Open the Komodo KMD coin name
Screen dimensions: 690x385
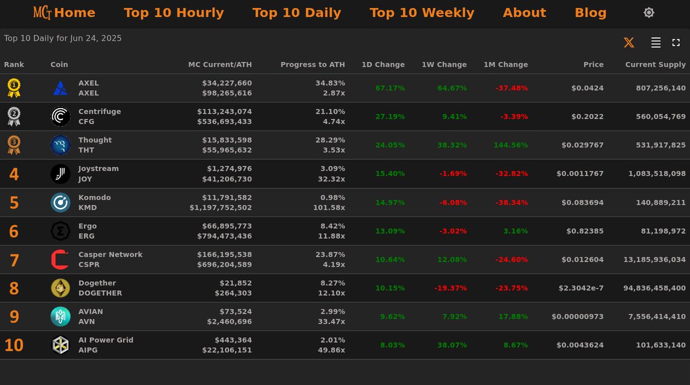click(x=94, y=202)
